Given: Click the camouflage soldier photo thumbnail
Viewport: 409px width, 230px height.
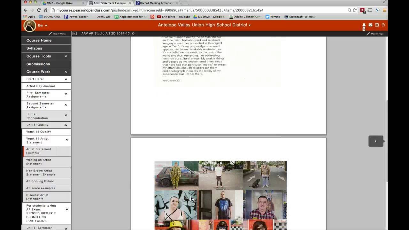Looking at the screenshot, I should tap(176, 175).
